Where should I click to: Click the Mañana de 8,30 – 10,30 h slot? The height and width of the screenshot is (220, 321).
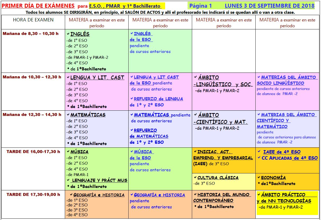(x=31, y=34)
